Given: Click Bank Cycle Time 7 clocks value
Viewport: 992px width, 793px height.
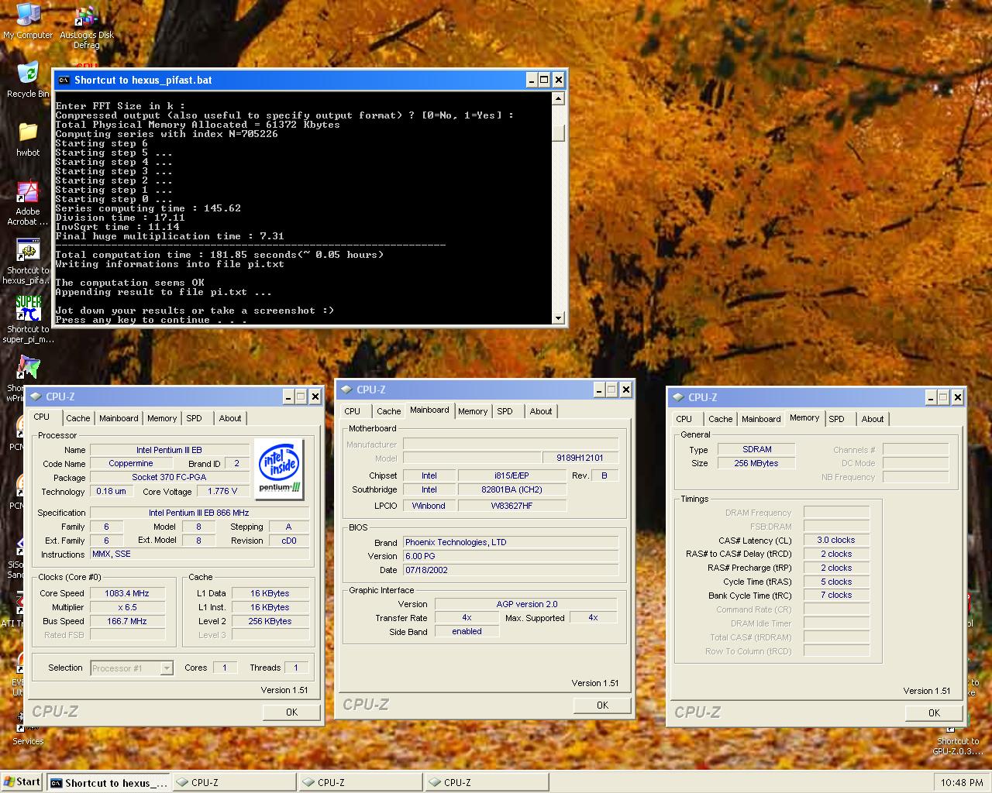Looking at the screenshot, I should tap(836, 595).
